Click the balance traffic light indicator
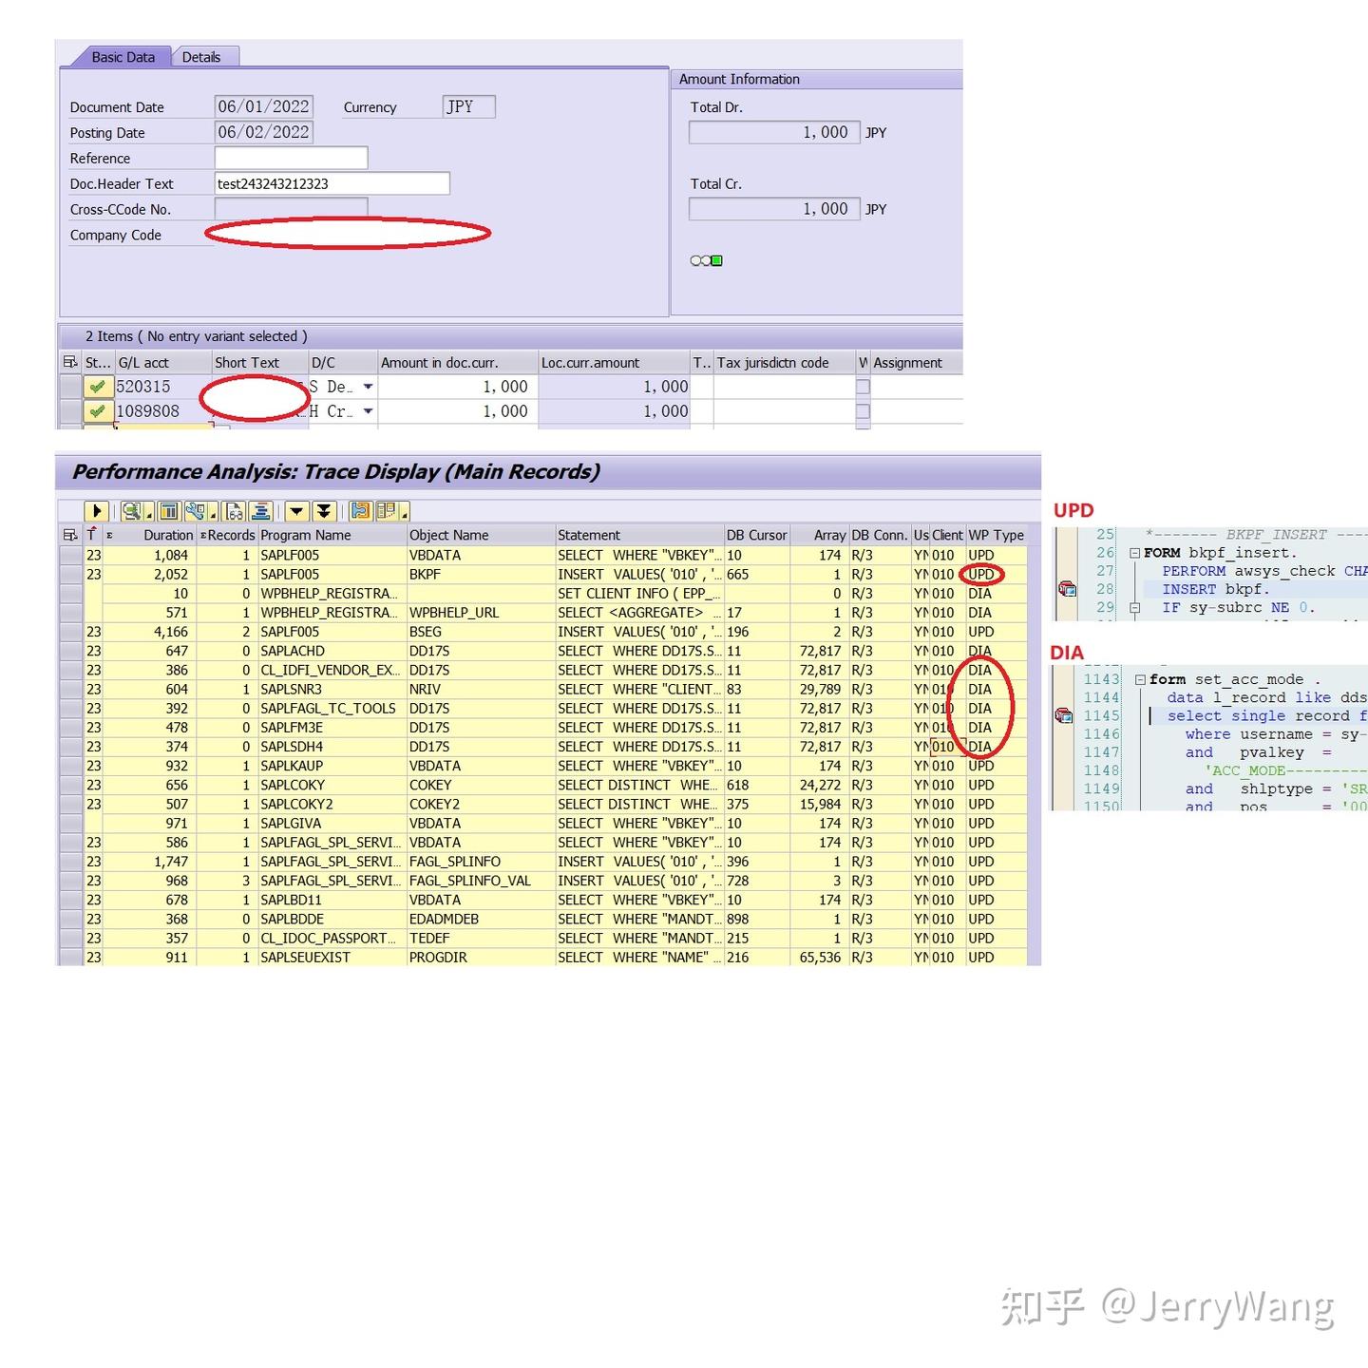 click(706, 260)
